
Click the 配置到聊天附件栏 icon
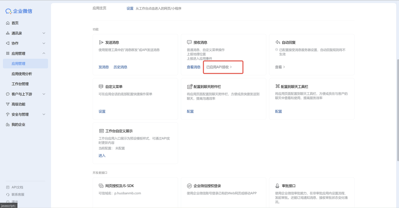pyautogui.click(x=189, y=87)
